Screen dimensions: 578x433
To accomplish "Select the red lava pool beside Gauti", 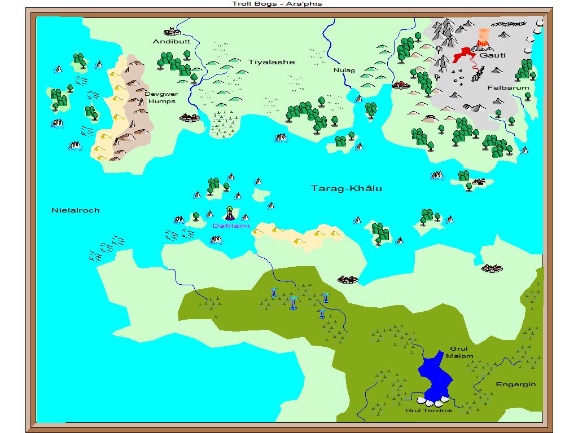I will 464,55.
